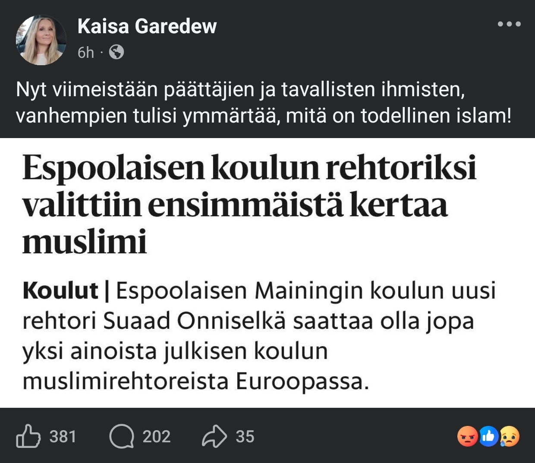The width and height of the screenshot is (535, 463).
Task: Click the 381 likes count
Action: [63, 437]
